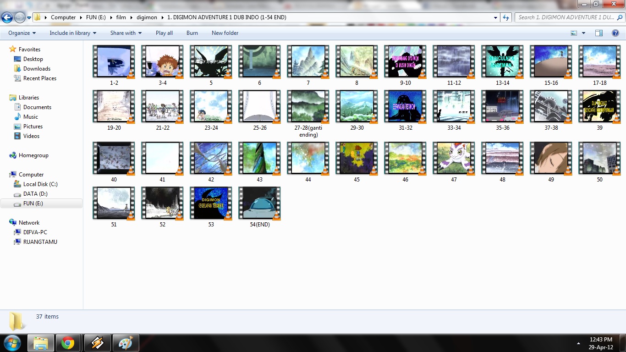Click Windows Explorer taskbar icon

coord(40,343)
